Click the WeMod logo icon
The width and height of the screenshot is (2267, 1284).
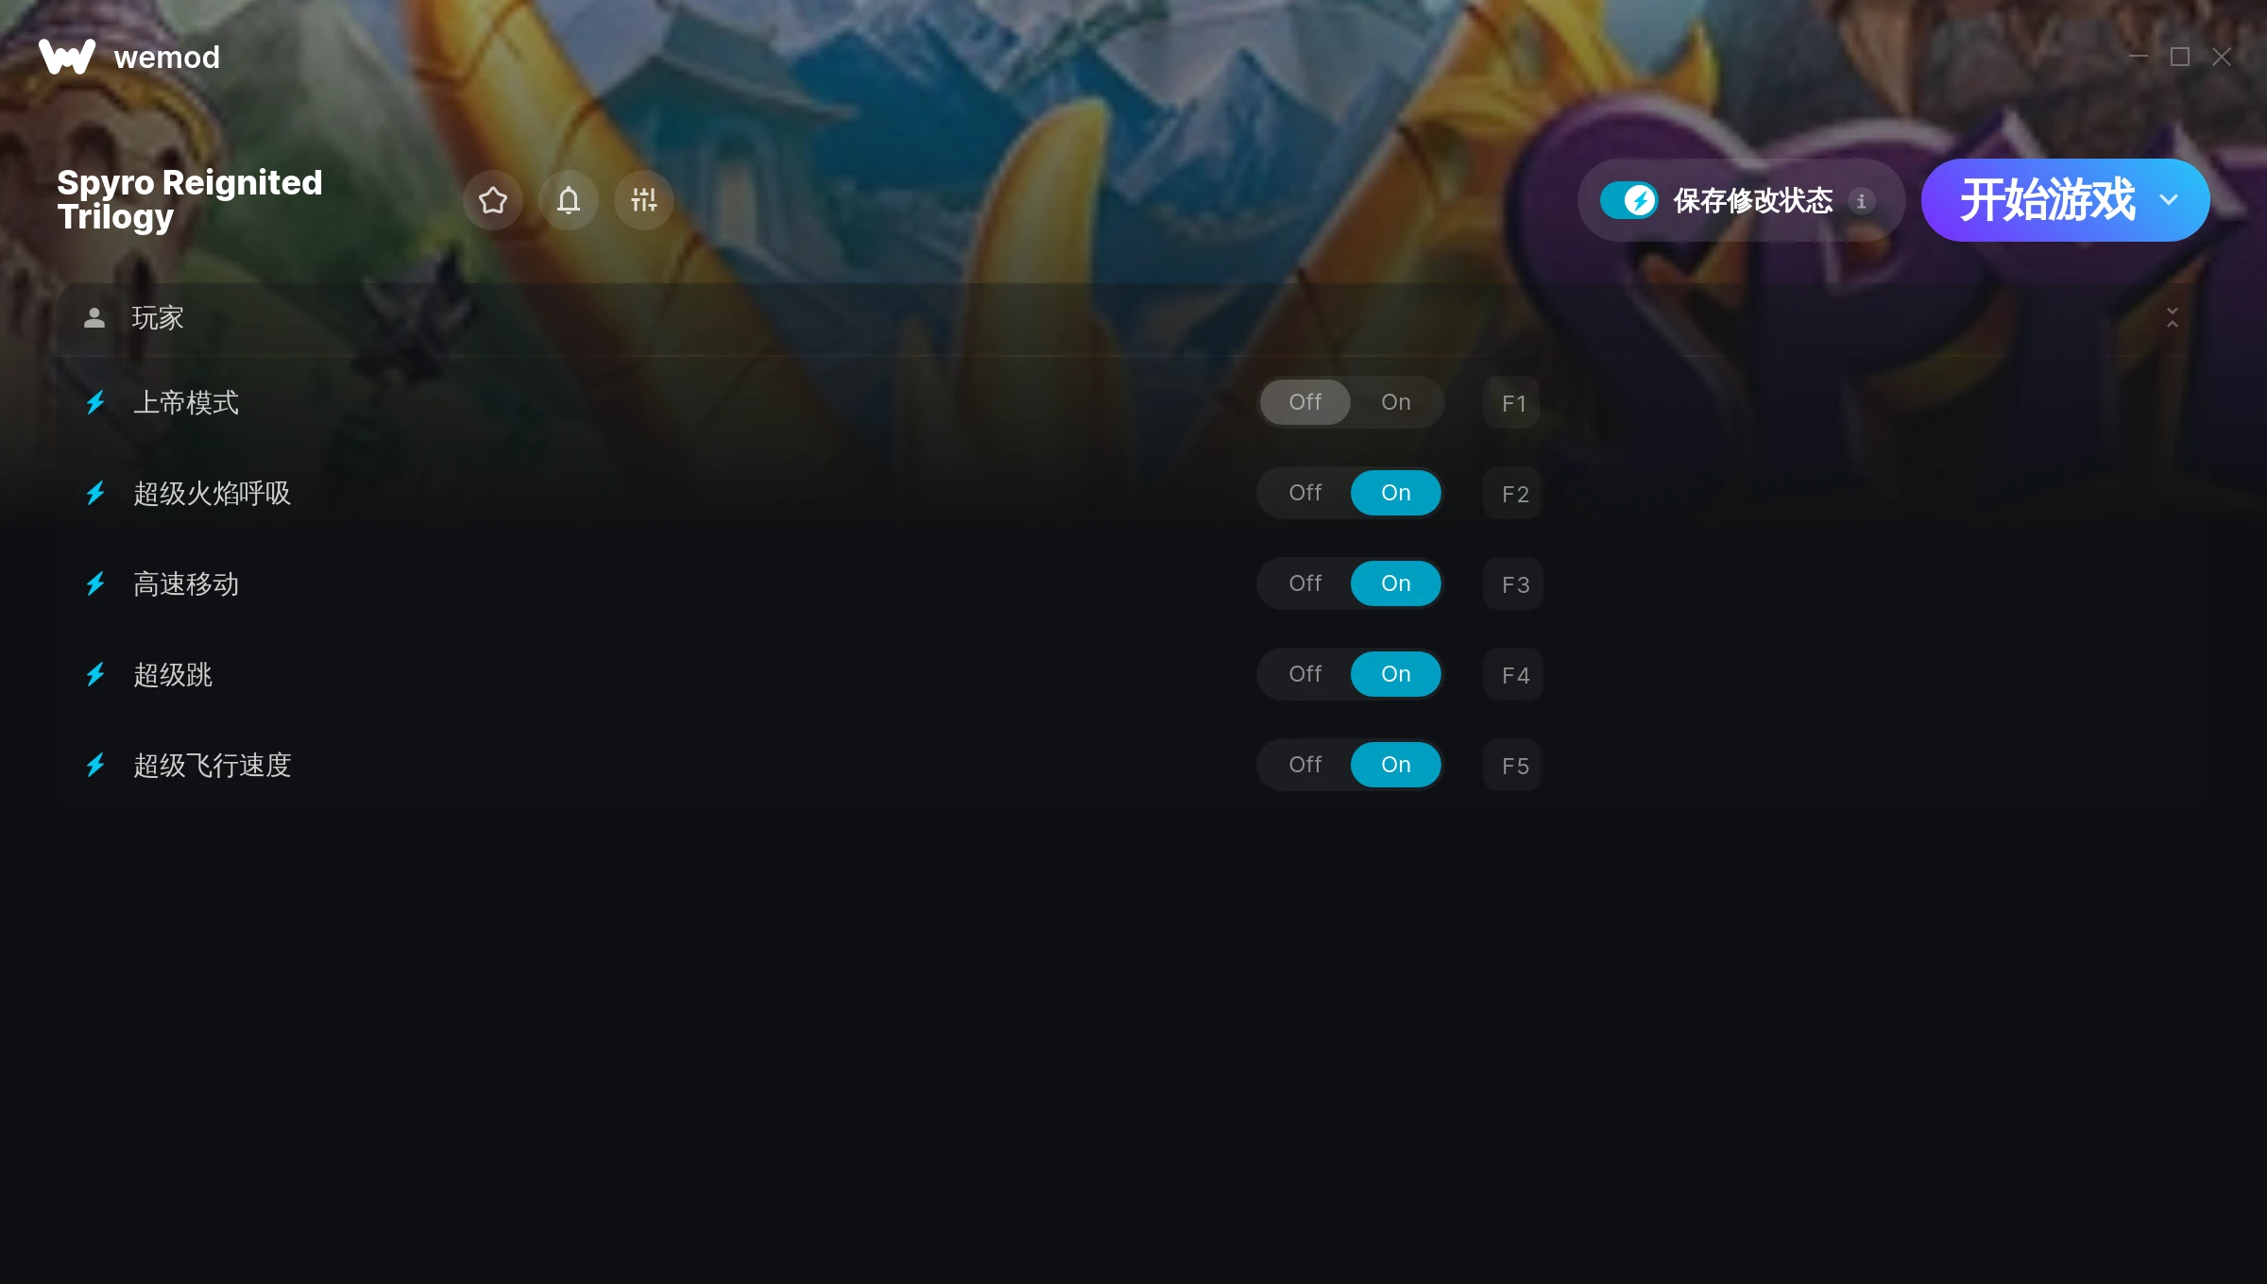pyautogui.click(x=67, y=57)
